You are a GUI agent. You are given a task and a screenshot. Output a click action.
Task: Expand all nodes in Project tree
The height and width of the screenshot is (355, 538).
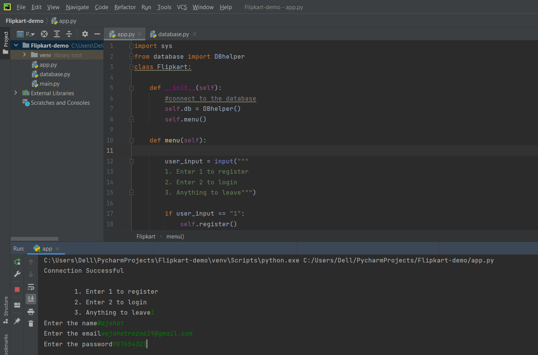56,34
